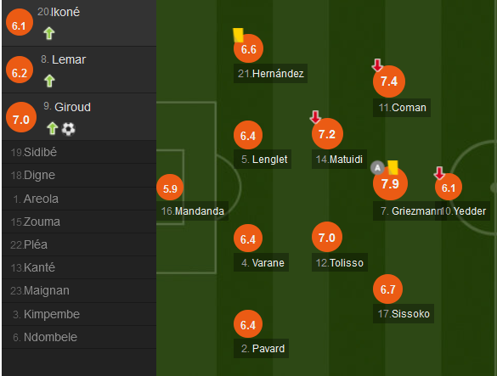Click Yedder's 6.1 rating circle
497x376 pixels.
[x=449, y=188]
